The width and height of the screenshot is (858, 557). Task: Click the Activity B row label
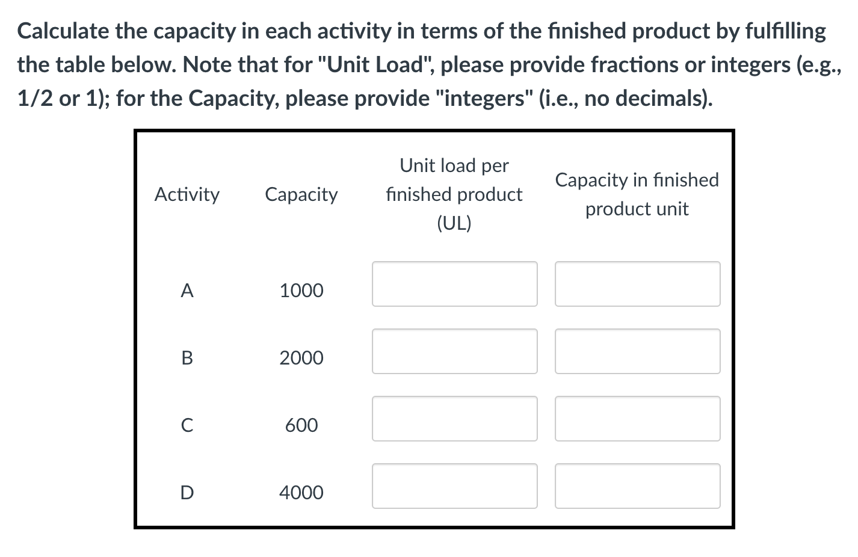tap(187, 357)
